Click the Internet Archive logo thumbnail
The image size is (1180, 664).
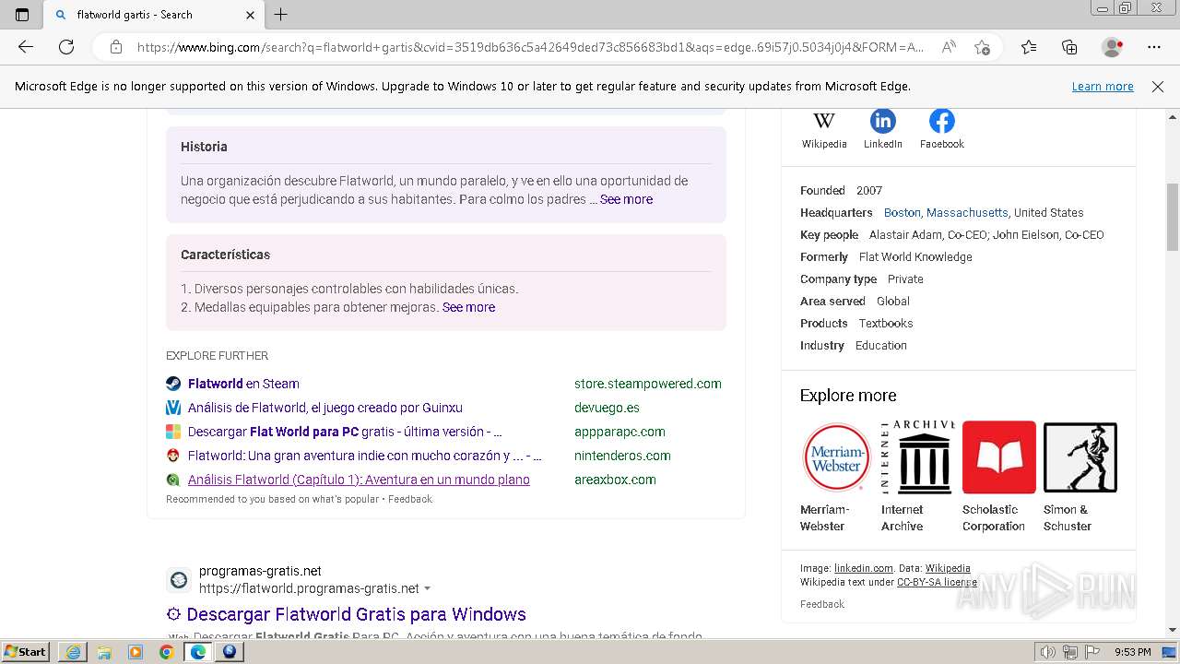click(x=917, y=456)
